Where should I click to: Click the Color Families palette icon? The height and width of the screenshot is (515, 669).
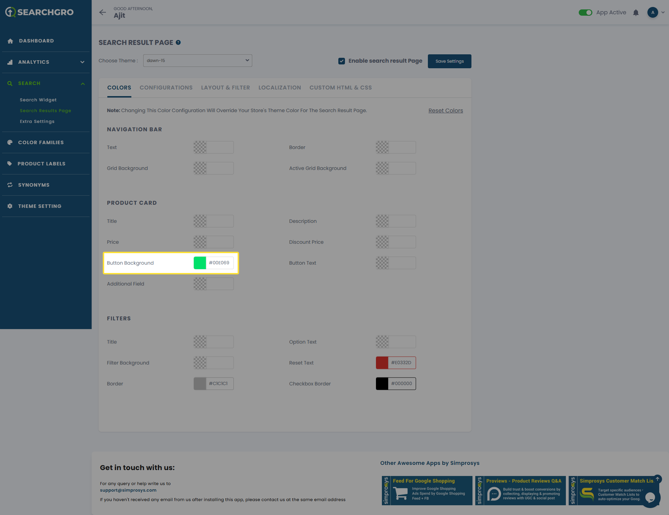pos(10,142)
